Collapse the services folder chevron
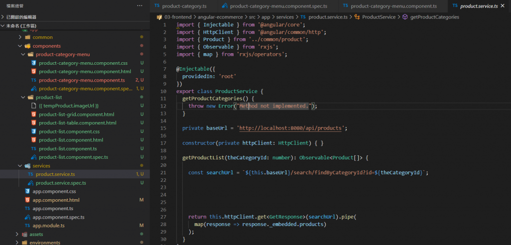The image size is (511, 245). [x=20, y=166]
